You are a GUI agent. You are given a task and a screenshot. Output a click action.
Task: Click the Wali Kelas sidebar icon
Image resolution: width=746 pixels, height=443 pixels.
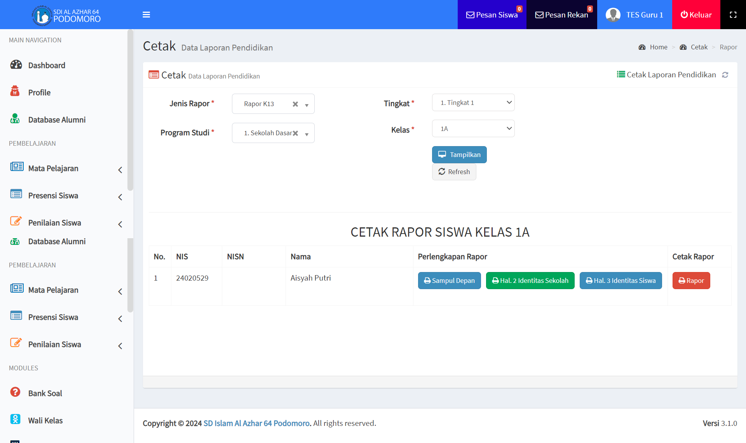pyautogui.click(x=15, y=419)
